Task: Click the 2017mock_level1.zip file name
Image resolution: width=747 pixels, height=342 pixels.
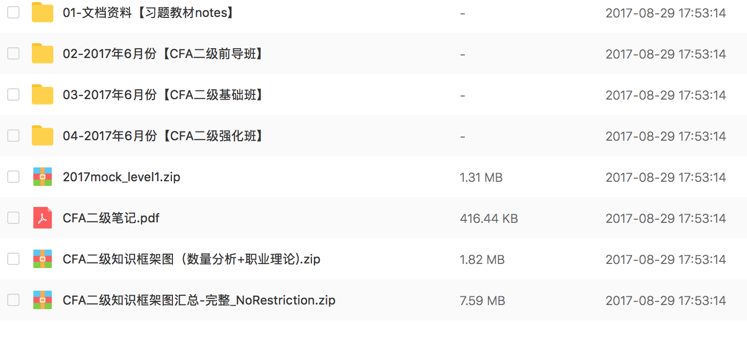Action: pos(121,177)
